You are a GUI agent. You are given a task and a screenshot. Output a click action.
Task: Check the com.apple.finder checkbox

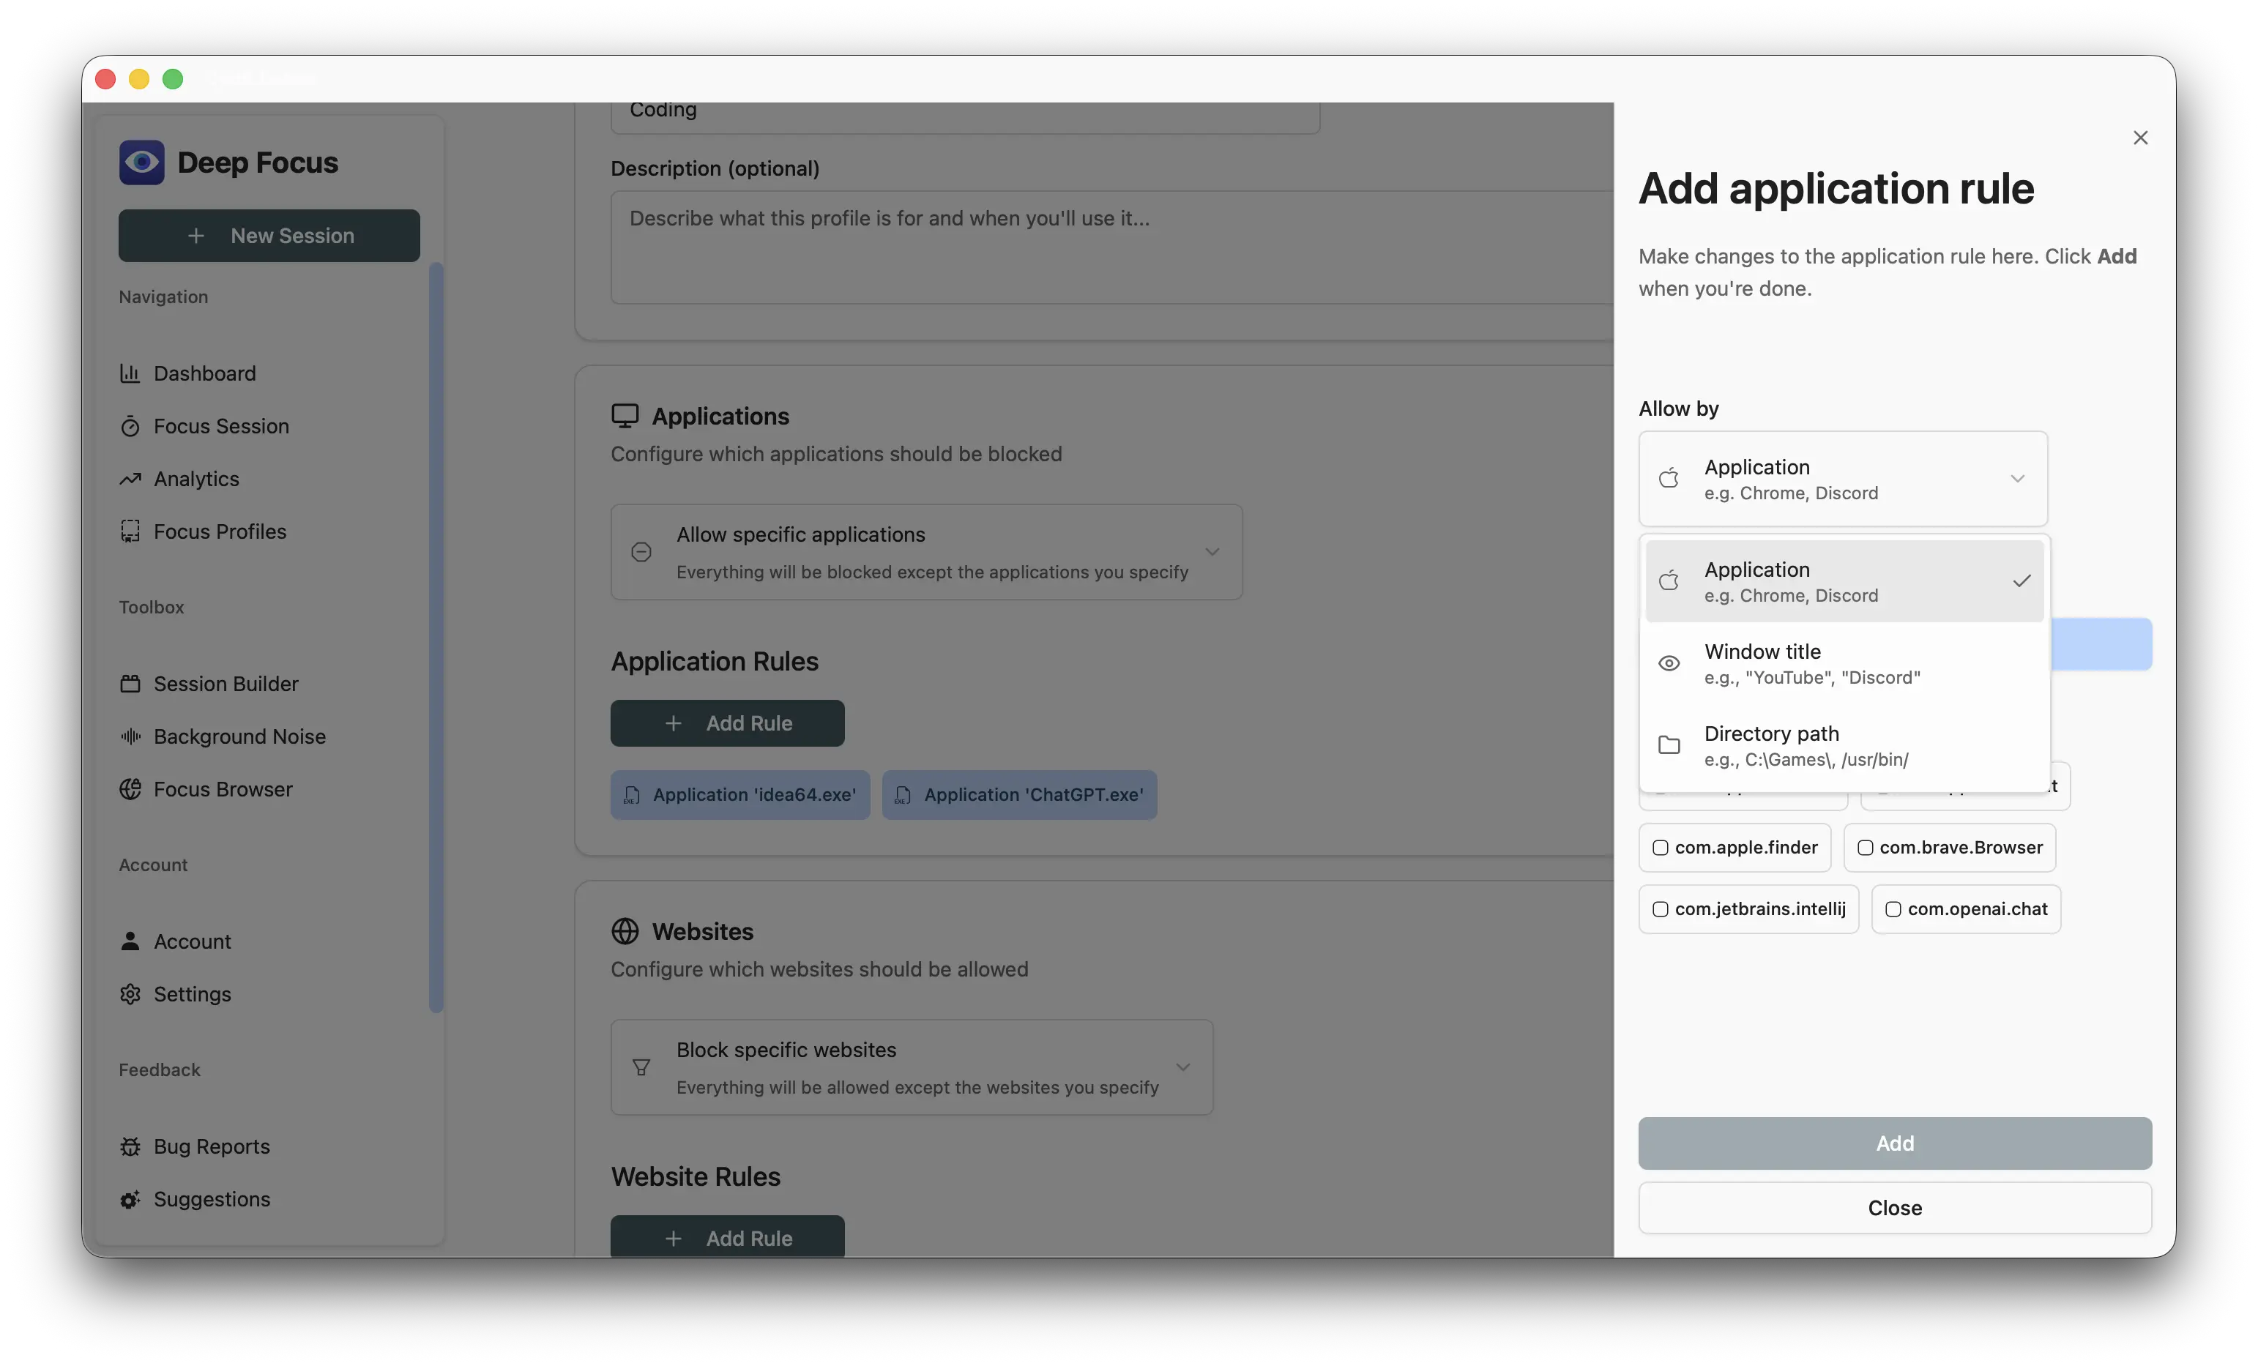click(x=1660, y=848)
